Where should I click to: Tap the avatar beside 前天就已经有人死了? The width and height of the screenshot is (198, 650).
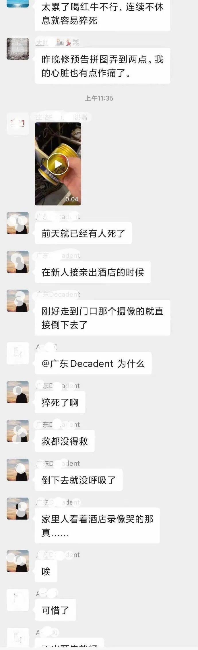coord(18,223)
